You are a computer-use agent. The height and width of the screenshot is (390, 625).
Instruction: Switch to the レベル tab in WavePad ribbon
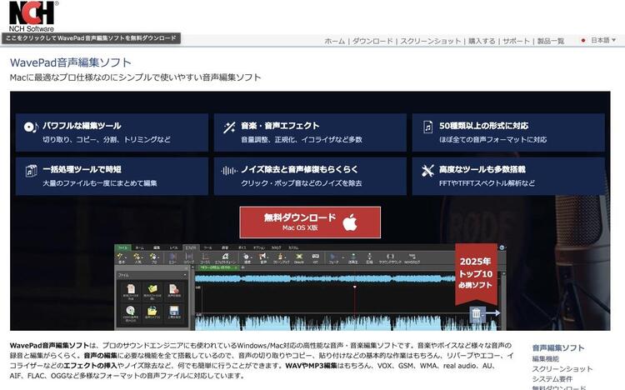click(174, 247)
